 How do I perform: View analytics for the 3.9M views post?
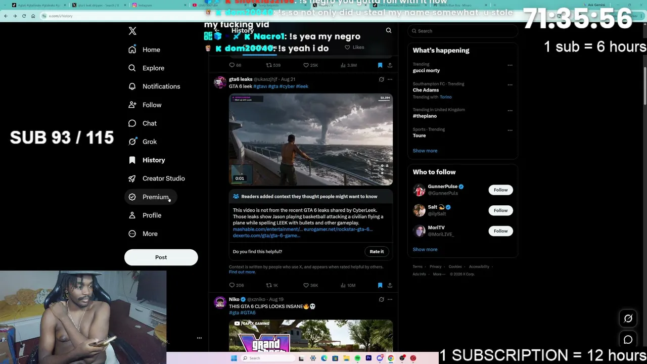coord(349,65)
